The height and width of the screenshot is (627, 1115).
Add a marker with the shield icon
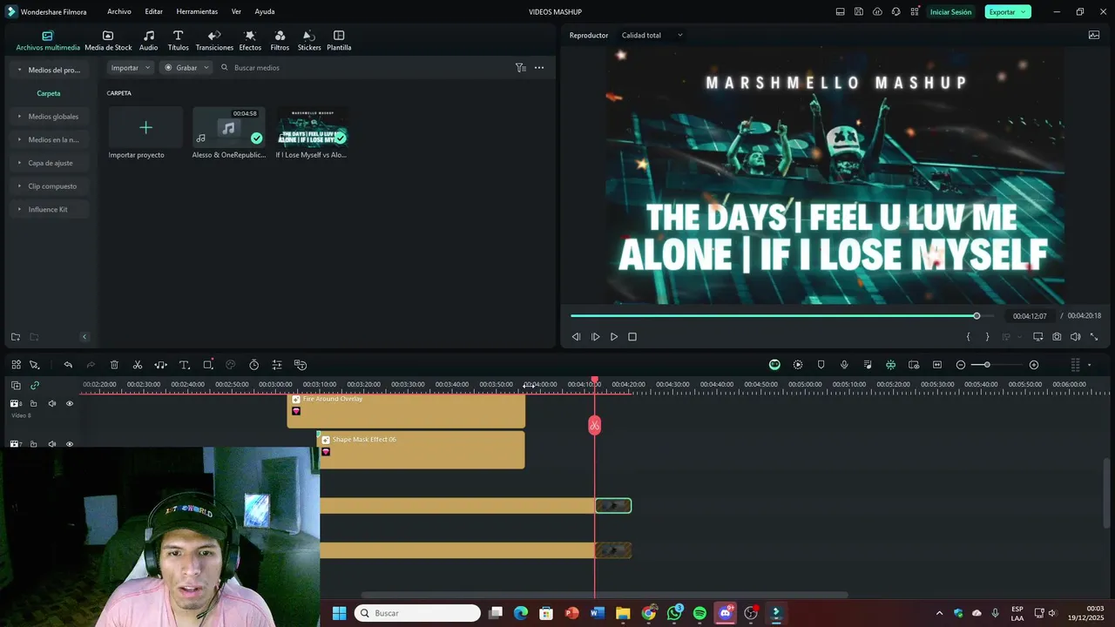coord(821,365)
